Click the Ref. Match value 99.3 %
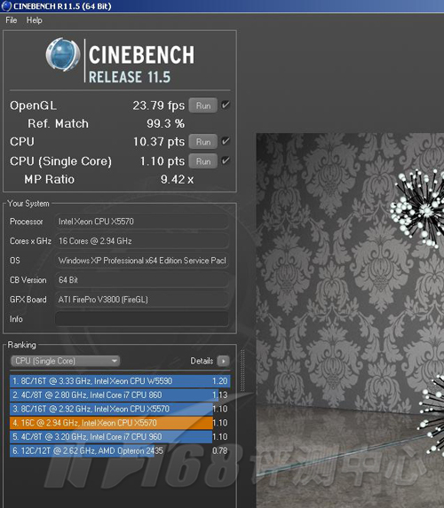444x508 pixels. [165, 123]
